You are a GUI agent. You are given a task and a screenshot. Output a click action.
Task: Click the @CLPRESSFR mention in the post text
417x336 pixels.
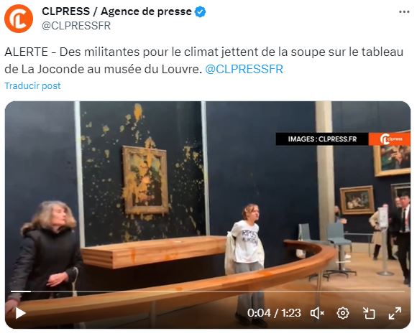click(x=244, y=70)
